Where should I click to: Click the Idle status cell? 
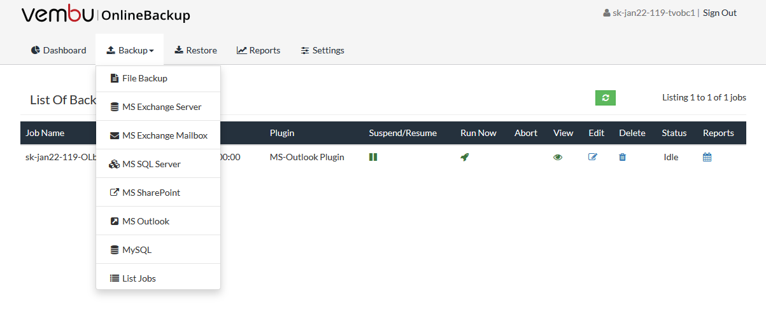pyautogui.click(x=671, y=157)
